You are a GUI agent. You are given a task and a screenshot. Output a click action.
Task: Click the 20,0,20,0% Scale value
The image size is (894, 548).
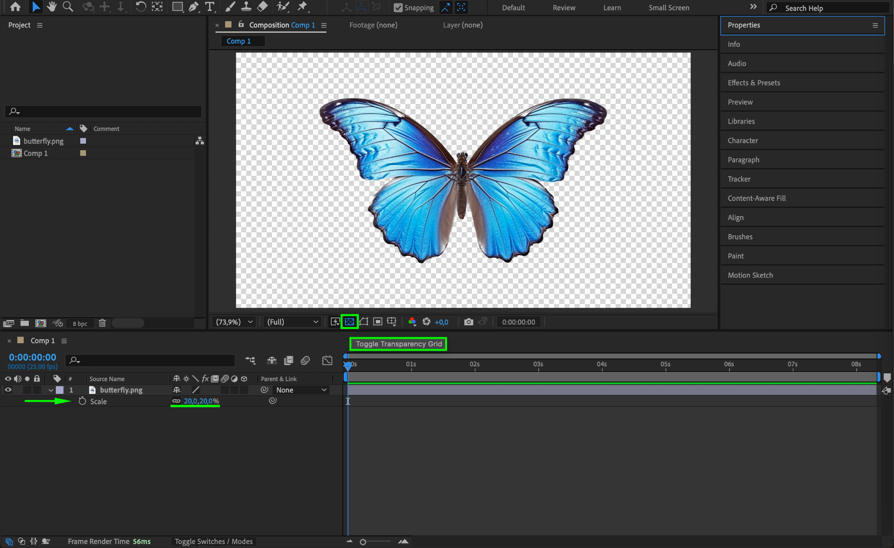click(201, 401)
